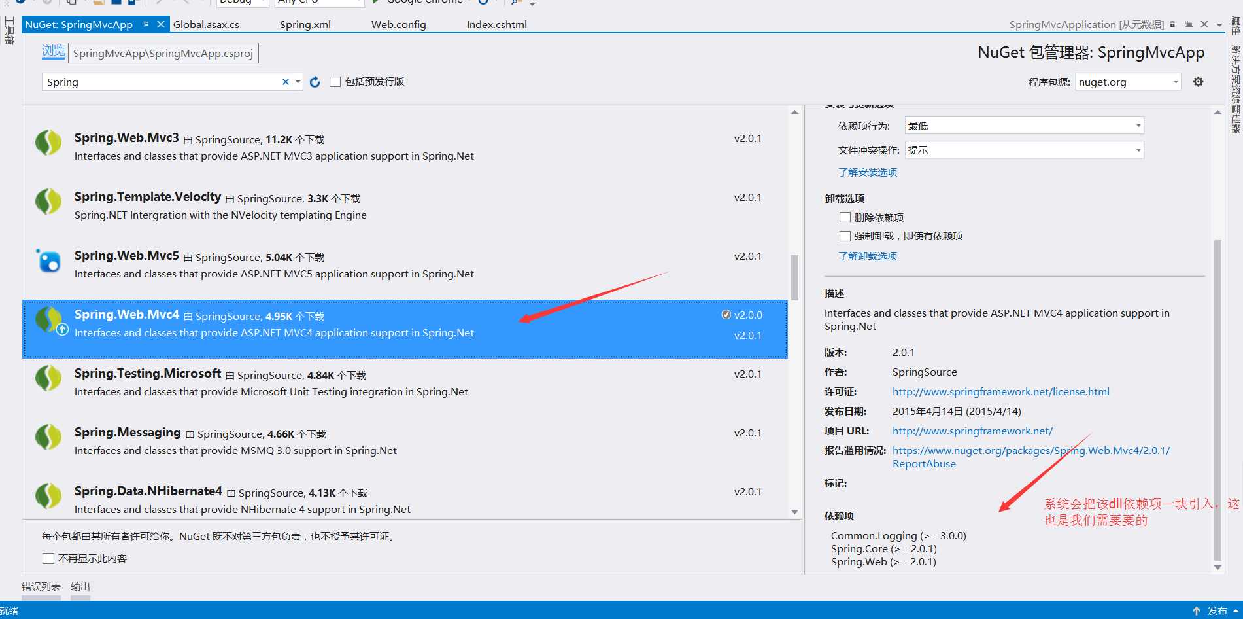This screenshot has width=1243, height=619.
Task: Check 强制卸载，即使有依赖项 option
Action: (x=845, y=236)
